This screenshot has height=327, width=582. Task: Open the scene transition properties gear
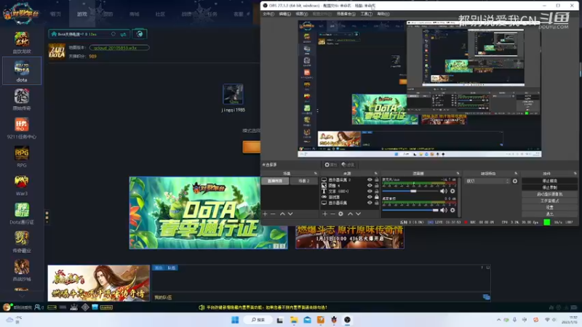(x=515, y=181)
